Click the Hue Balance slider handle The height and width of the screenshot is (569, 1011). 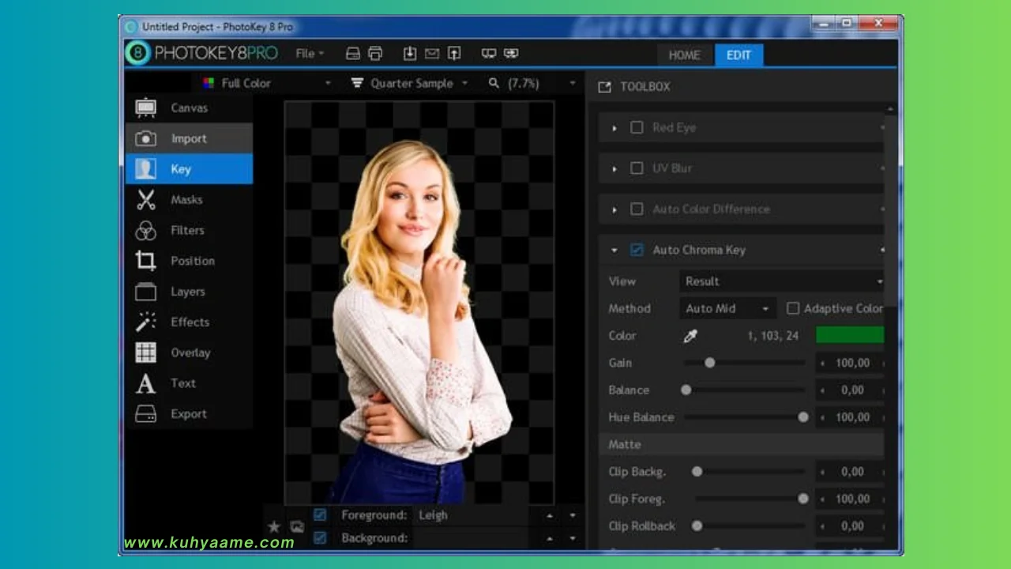803,417
